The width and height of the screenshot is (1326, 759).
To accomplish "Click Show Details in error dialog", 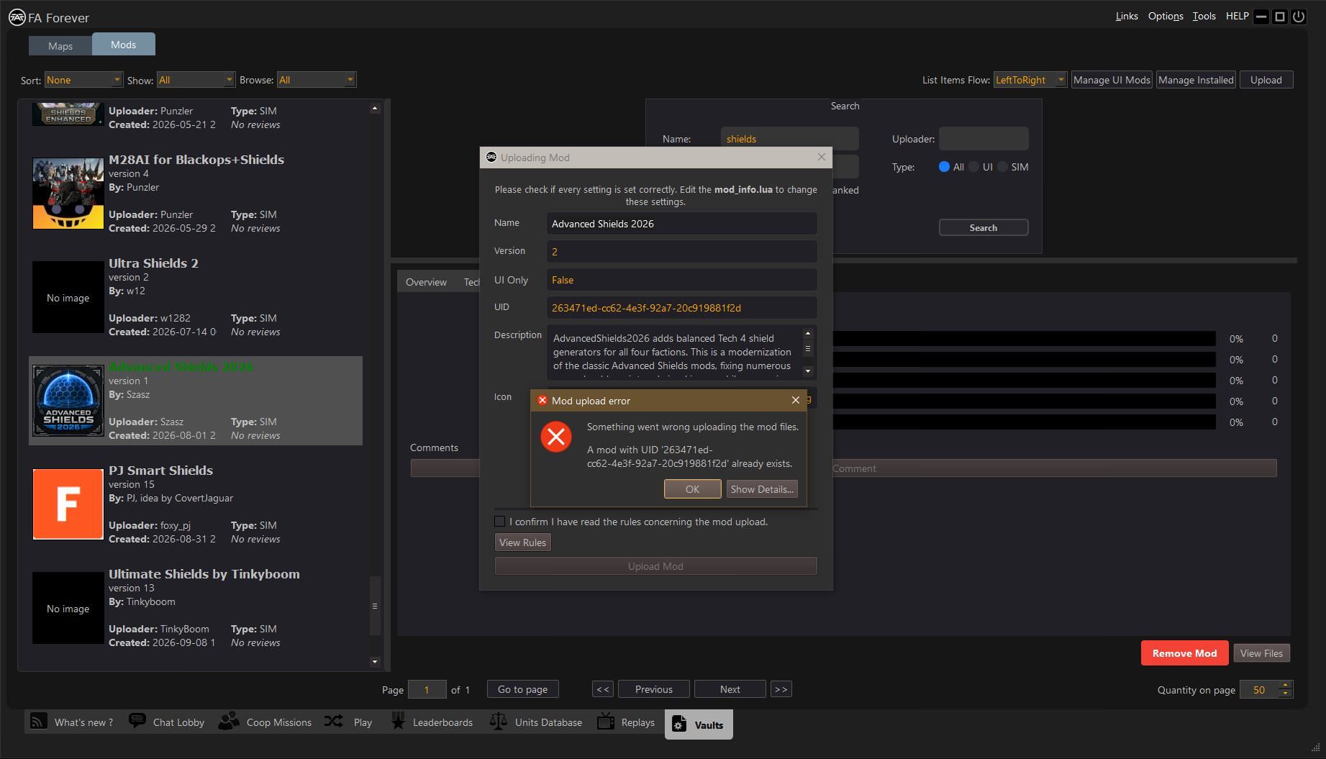I will tap(762, 489).
